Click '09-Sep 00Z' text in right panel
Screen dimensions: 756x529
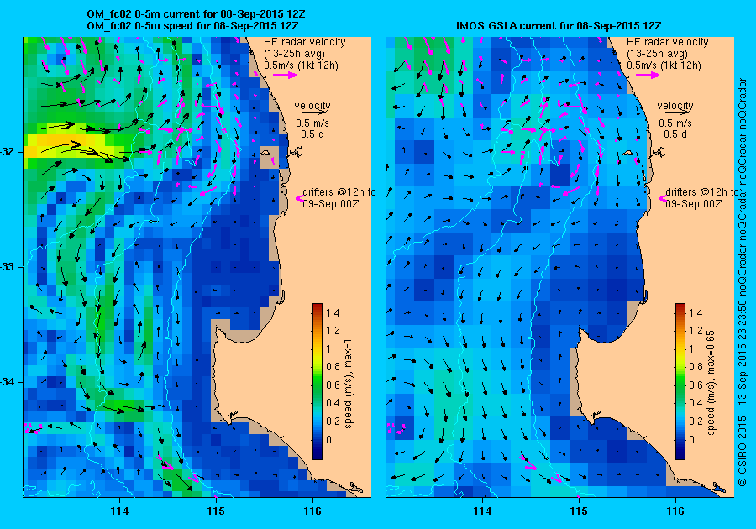tap(694, 204)
